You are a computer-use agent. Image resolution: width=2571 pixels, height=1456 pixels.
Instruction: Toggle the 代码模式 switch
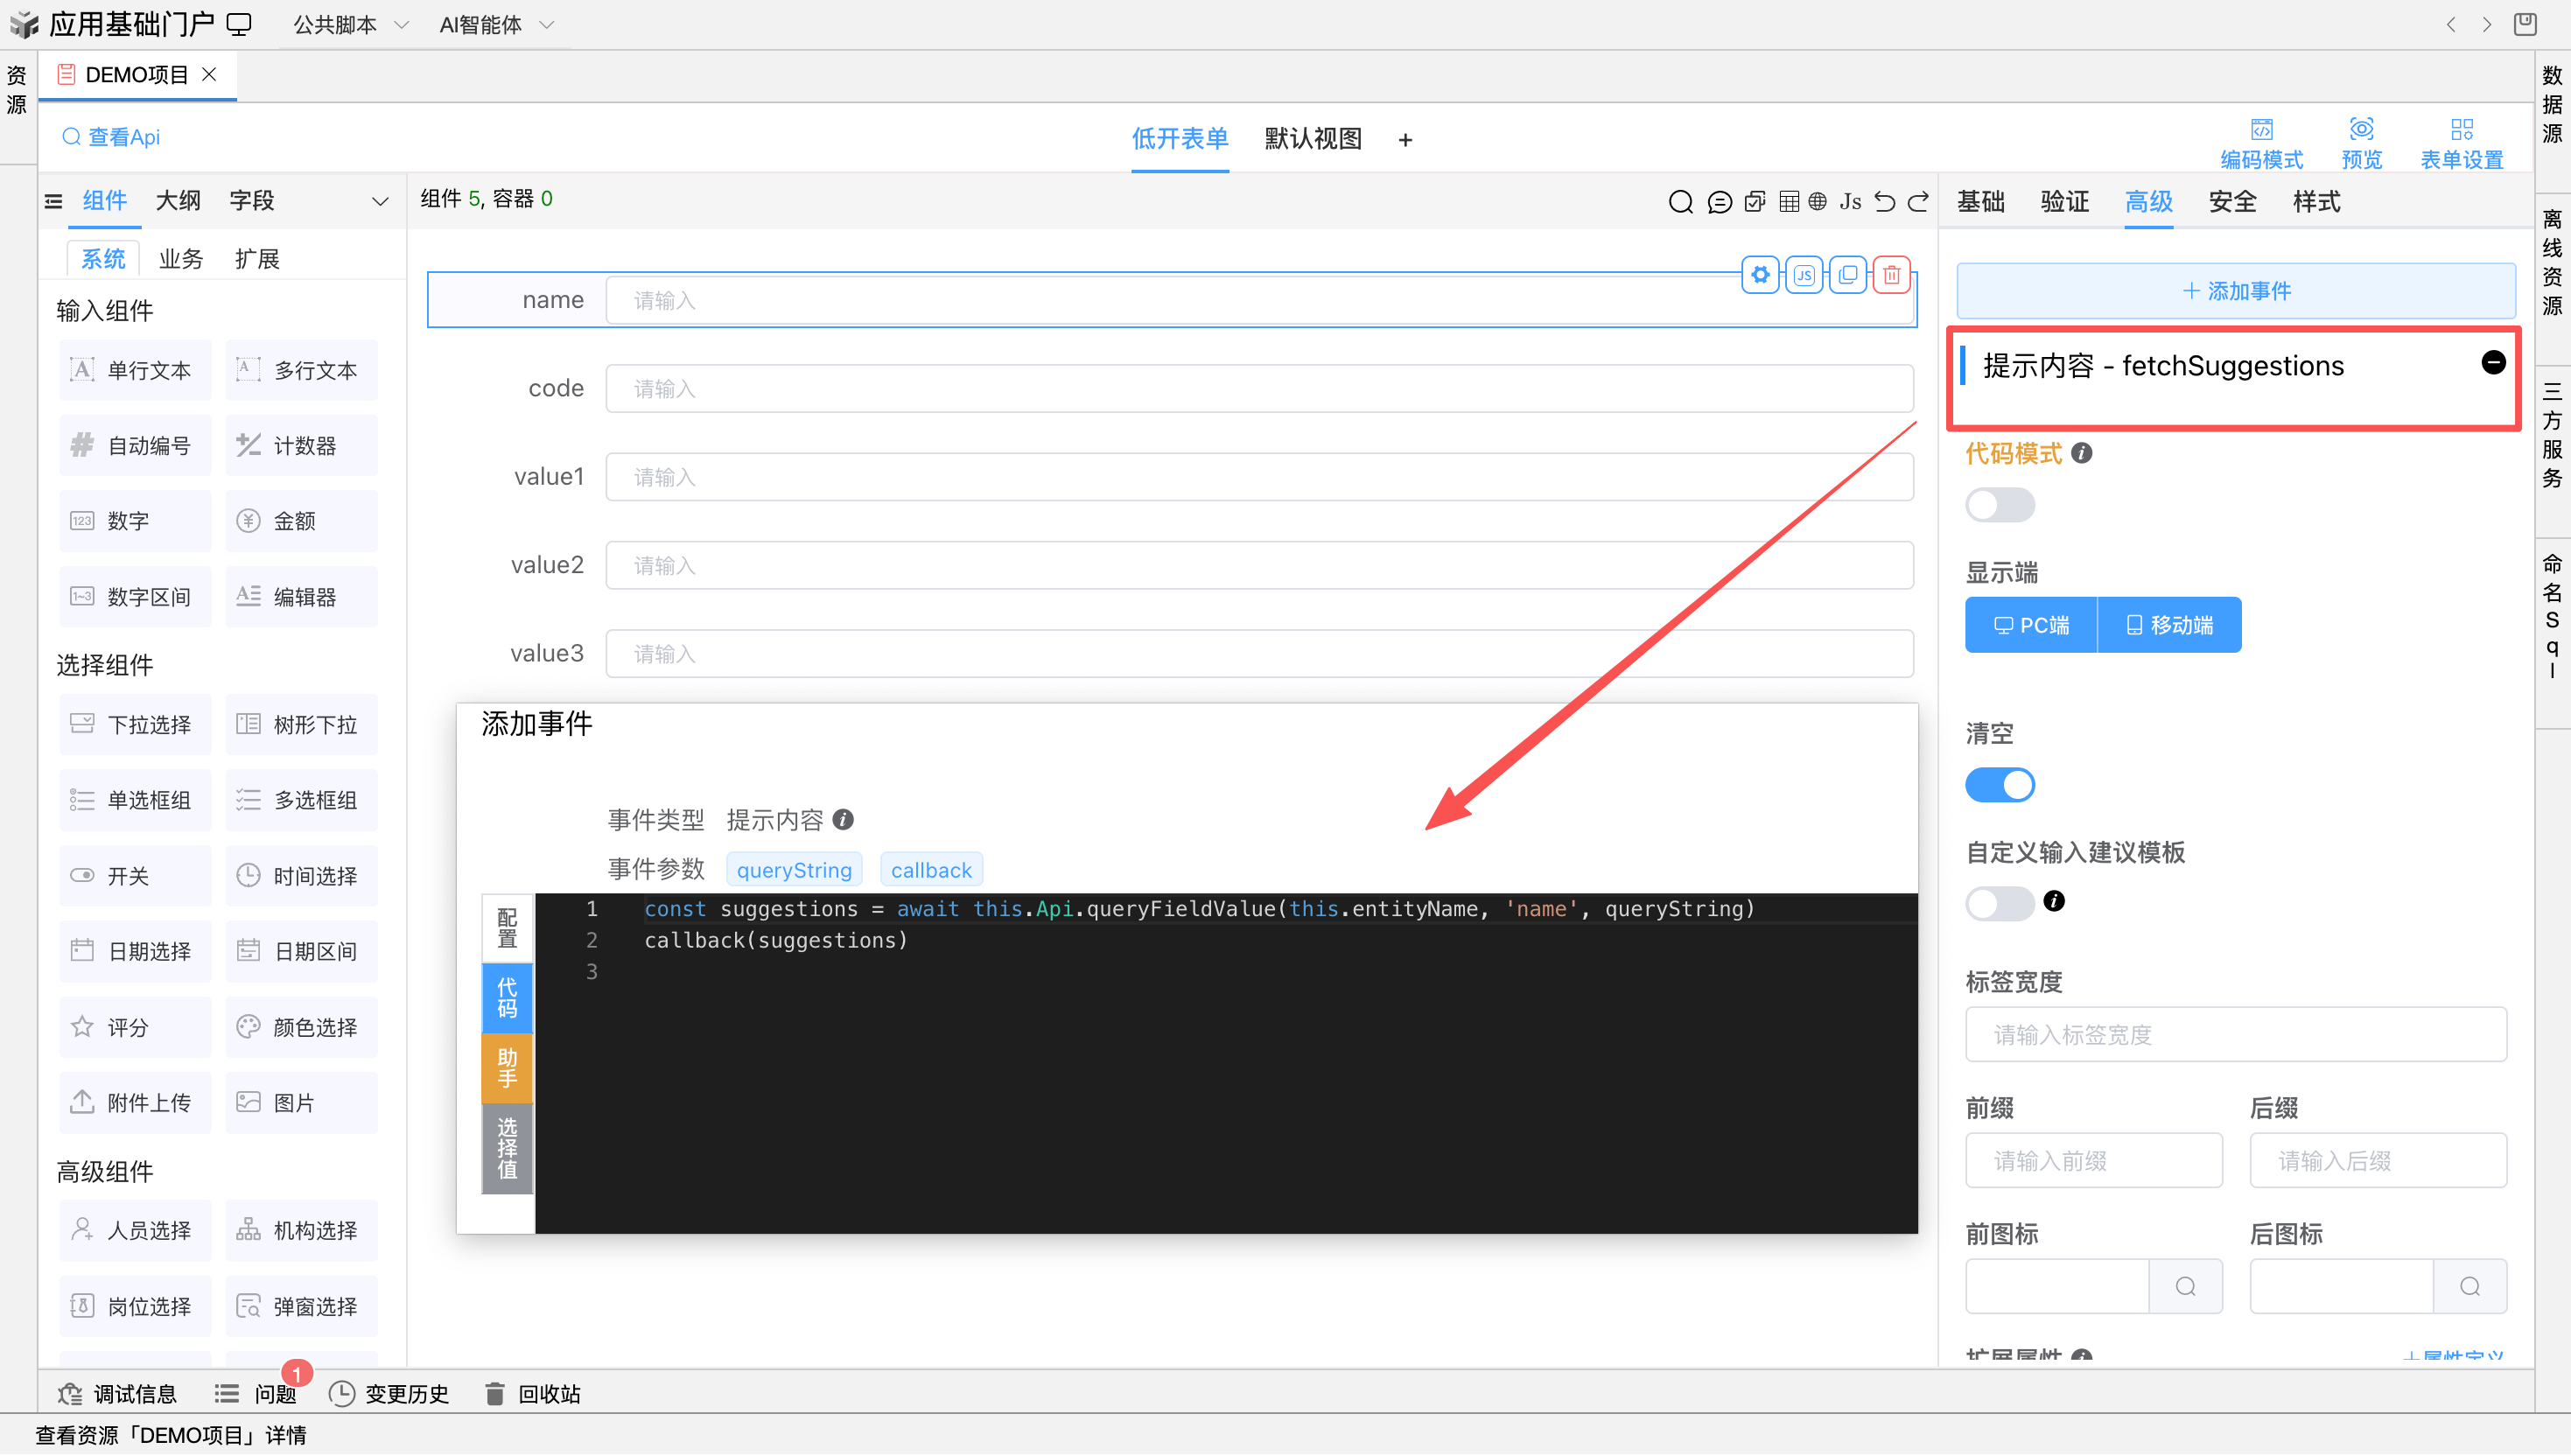2000,505
